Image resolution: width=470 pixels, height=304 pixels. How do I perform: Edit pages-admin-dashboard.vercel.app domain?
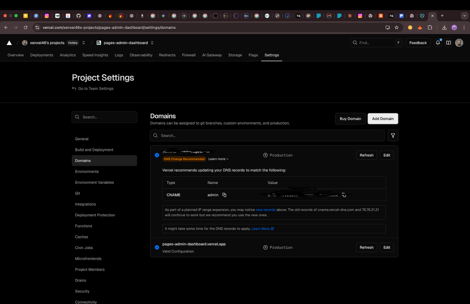pos(386,248)
